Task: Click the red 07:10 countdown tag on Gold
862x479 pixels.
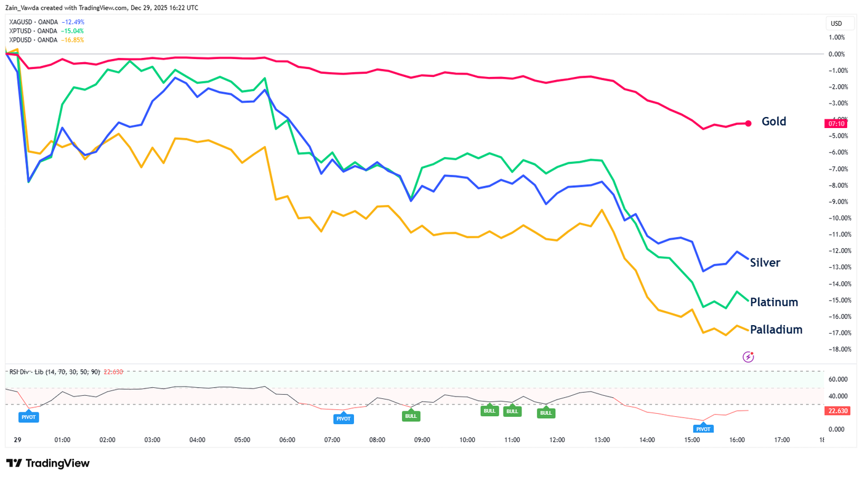Action: point(837,123)
